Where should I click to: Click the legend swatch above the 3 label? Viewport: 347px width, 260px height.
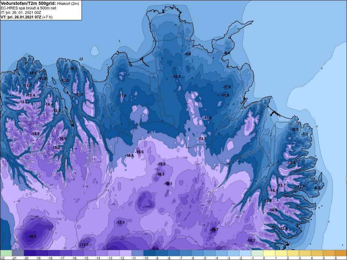point(305,253)
